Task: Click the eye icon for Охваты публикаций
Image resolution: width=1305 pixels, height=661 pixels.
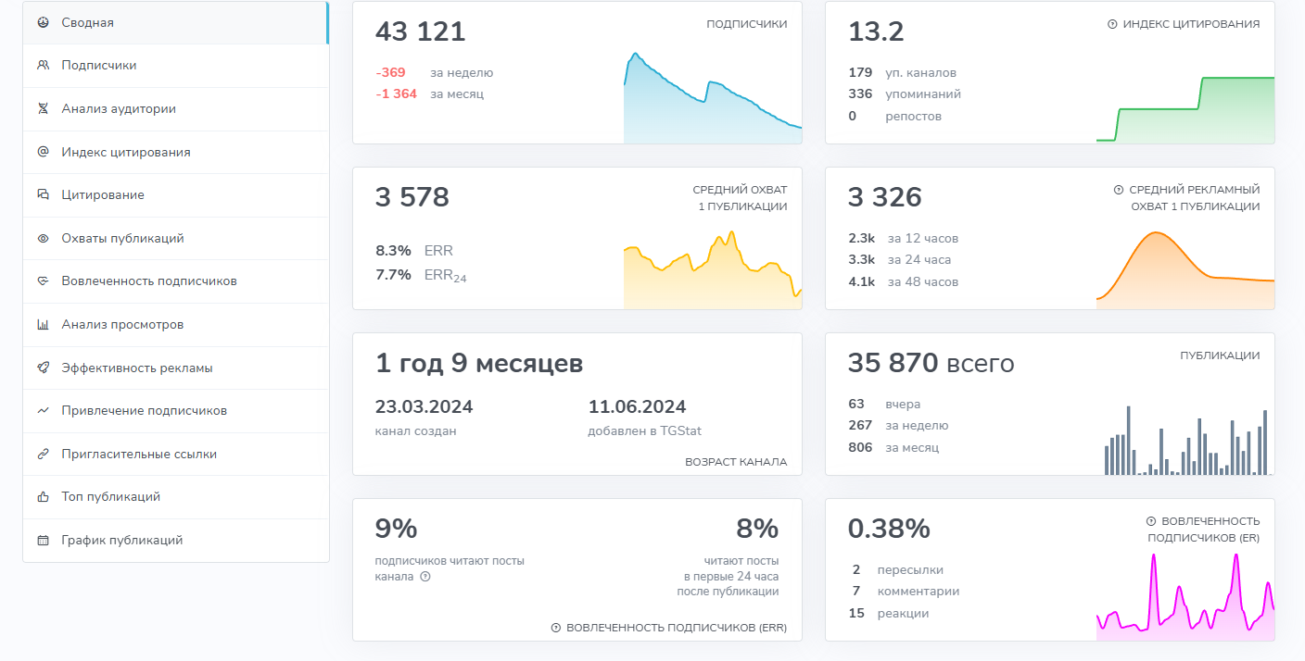Action: pos(41,238)
